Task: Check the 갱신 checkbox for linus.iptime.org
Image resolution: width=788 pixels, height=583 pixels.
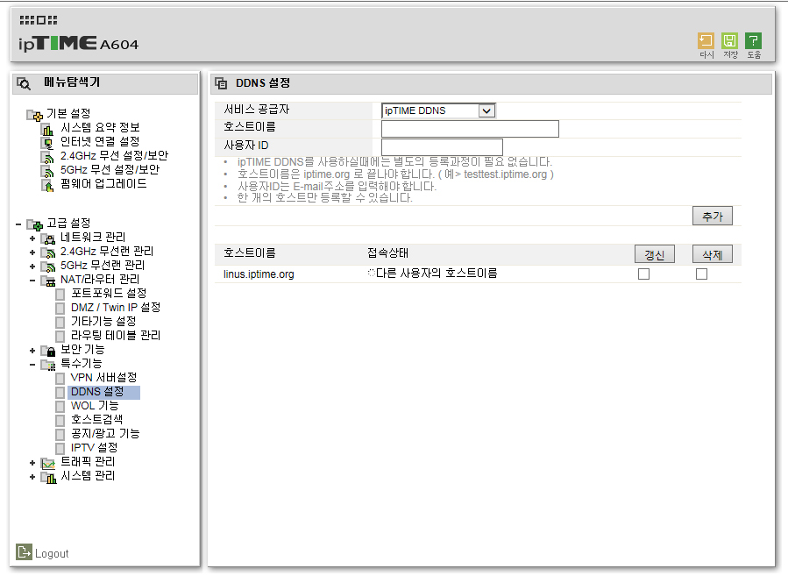Action: coord(643,274)
